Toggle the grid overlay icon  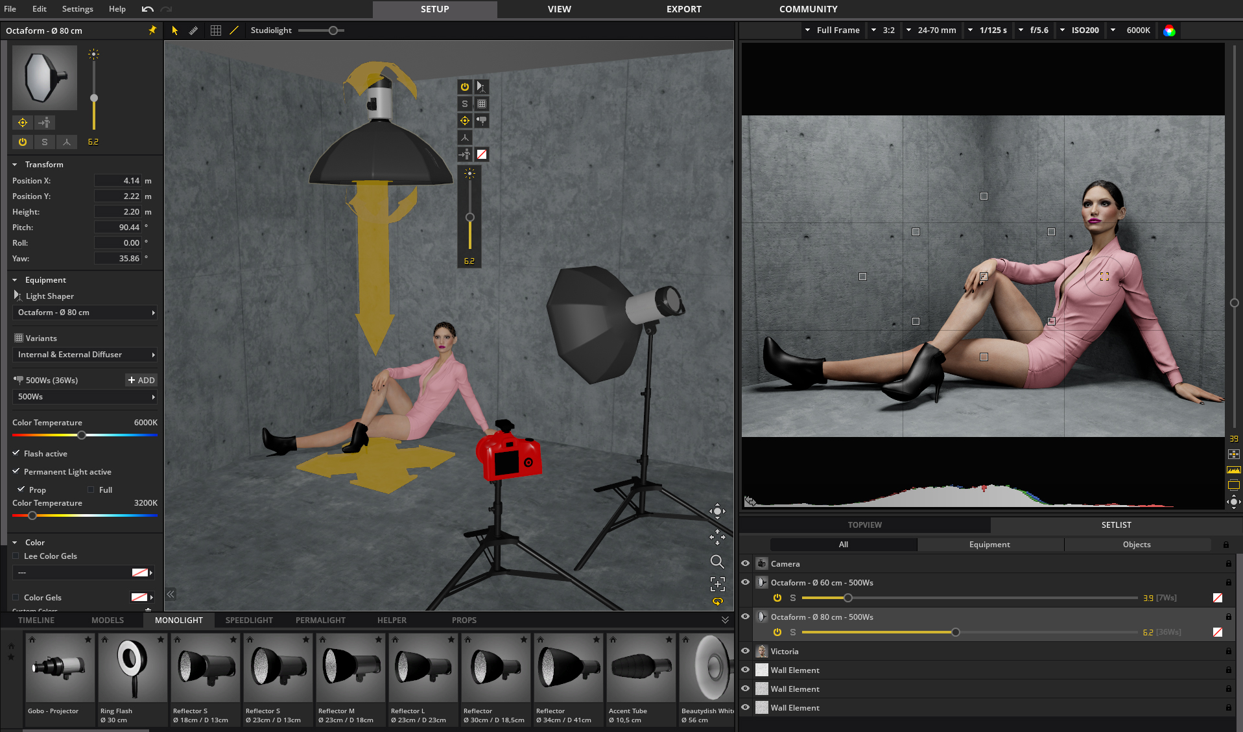tap(216, 30)
